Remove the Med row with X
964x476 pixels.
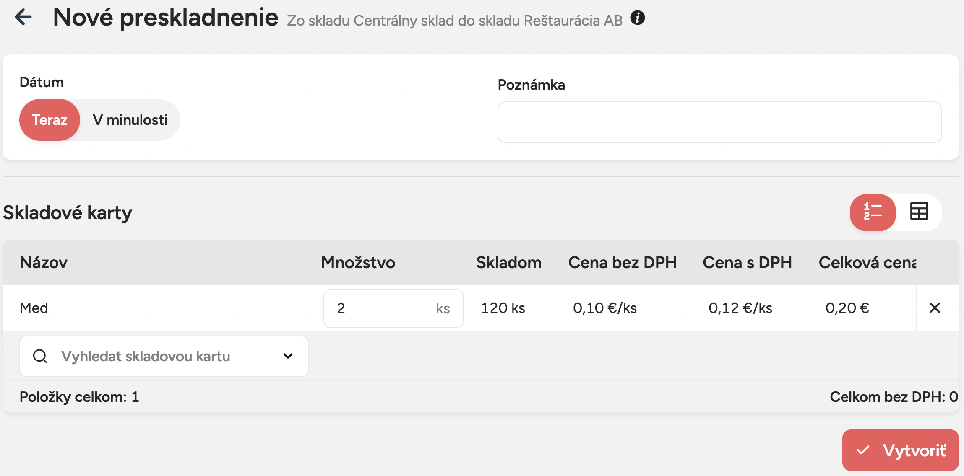coord(935,308)
